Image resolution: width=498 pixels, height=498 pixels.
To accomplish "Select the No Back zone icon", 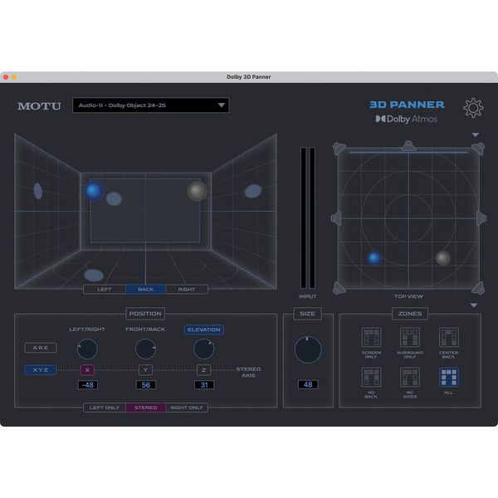I will click(x=371, y=377).
